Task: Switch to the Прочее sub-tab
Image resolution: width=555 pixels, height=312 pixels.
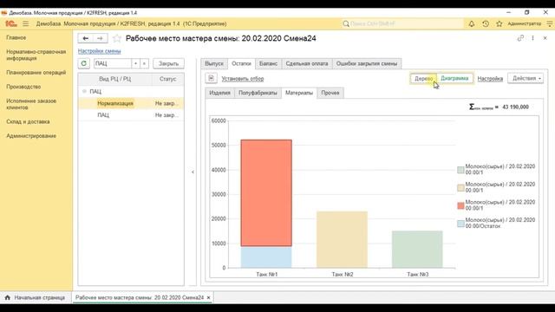Action: 330,93
